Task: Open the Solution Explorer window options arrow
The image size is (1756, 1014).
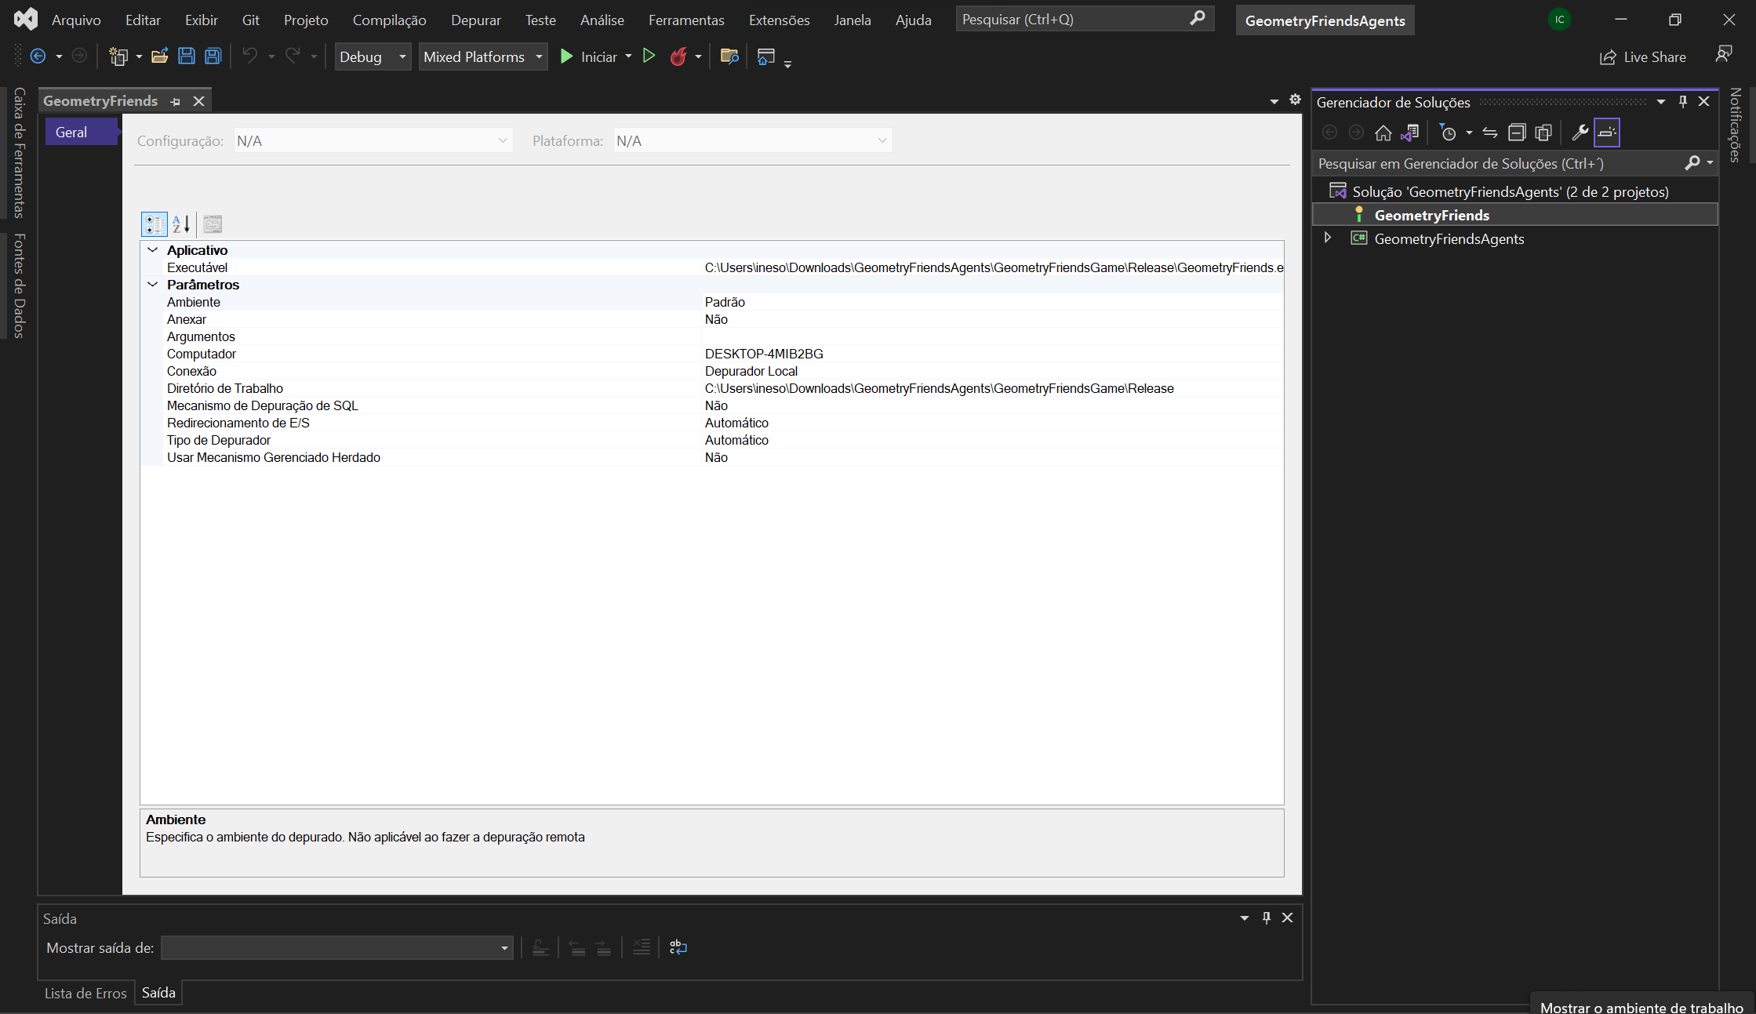Action: click(1661, 102)
